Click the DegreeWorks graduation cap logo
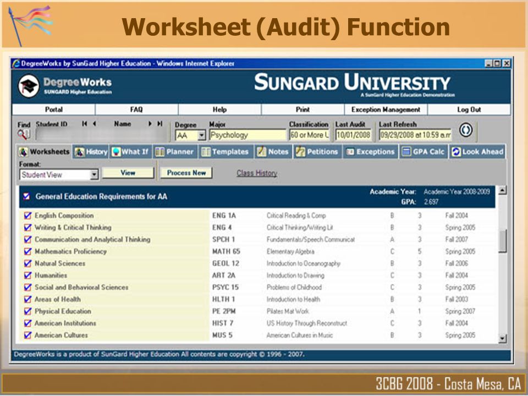Image resolution: width=528 pixels, height=396 pixels. [x=29, y=86]
